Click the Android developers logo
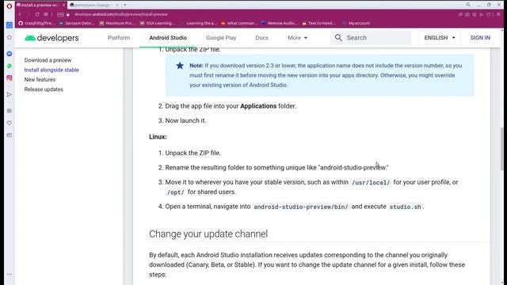The image size is (507, 285). click(x=51, y=38)
